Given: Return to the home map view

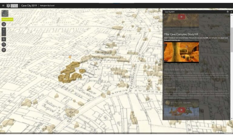Looking at the screenshot, I should [4, 39].
